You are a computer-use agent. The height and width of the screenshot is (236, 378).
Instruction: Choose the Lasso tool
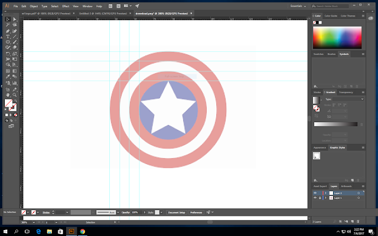click(x=15, y=25)
